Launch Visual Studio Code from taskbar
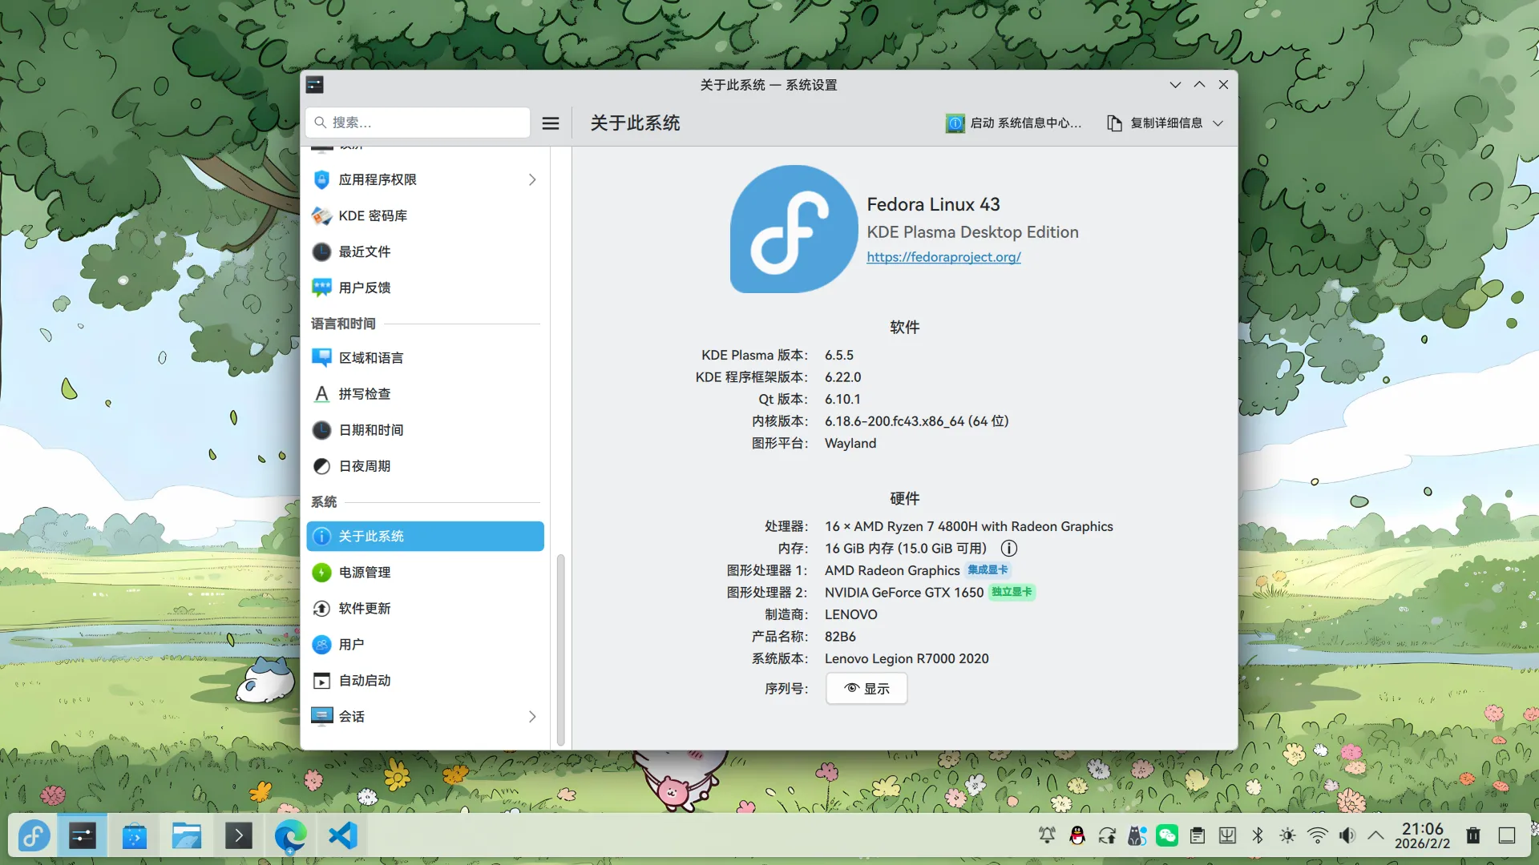Viewport: 1539px width, 865px height. (342, 835)
